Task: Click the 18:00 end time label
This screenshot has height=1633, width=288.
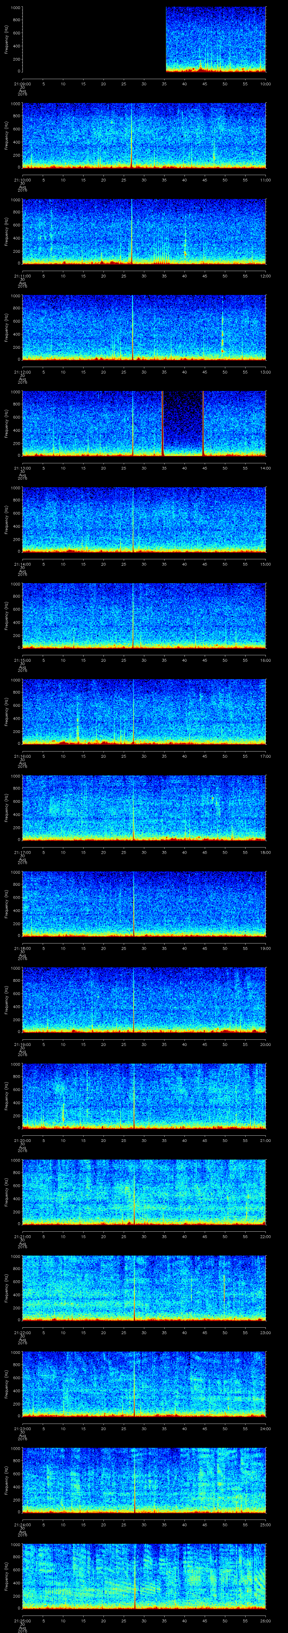Action: [x=265, y=852]
